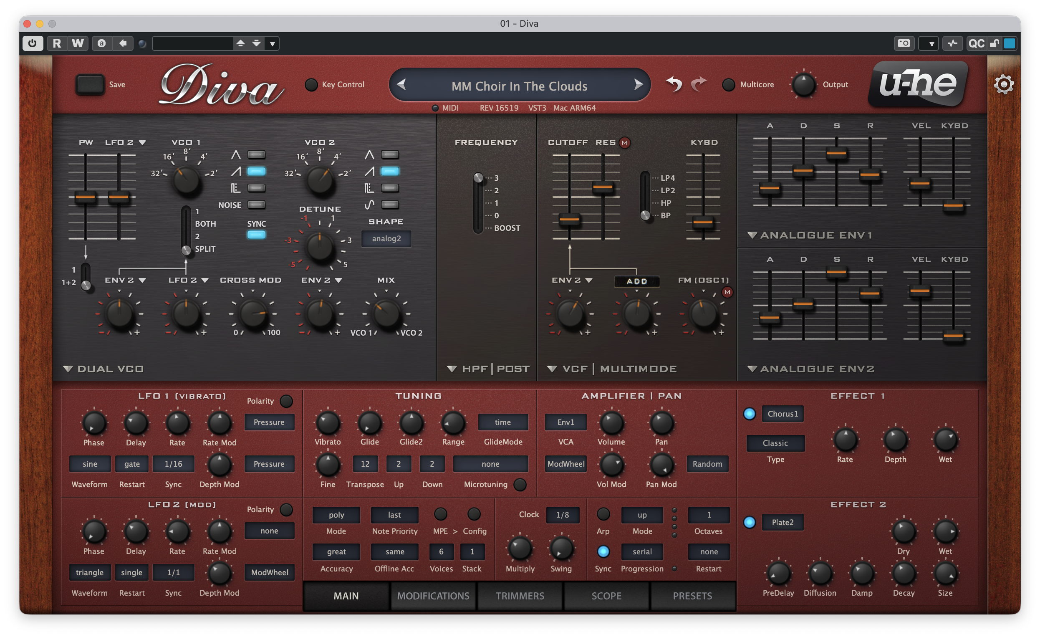Image resolution: width=1040 pixels, height=637 pixels.
Task: Enable the Multicore option
Action: [728, 85]
